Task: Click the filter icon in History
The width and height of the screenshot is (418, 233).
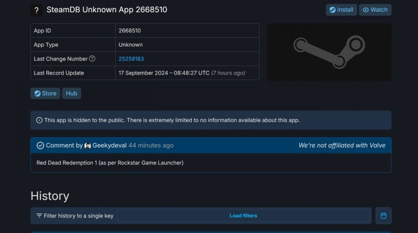Action: pyautogui.click(x=39, y=216)
